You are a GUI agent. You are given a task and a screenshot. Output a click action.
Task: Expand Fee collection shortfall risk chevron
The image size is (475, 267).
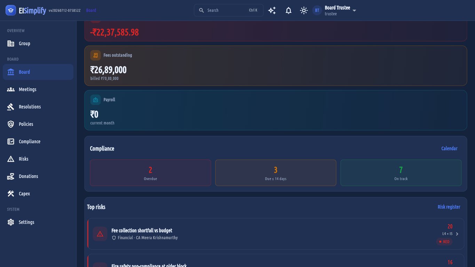pyautogui.click(x=457, y=234)
